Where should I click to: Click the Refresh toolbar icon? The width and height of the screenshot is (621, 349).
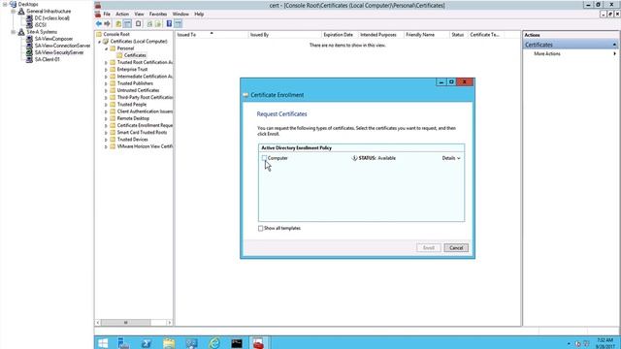pos(149,23)
